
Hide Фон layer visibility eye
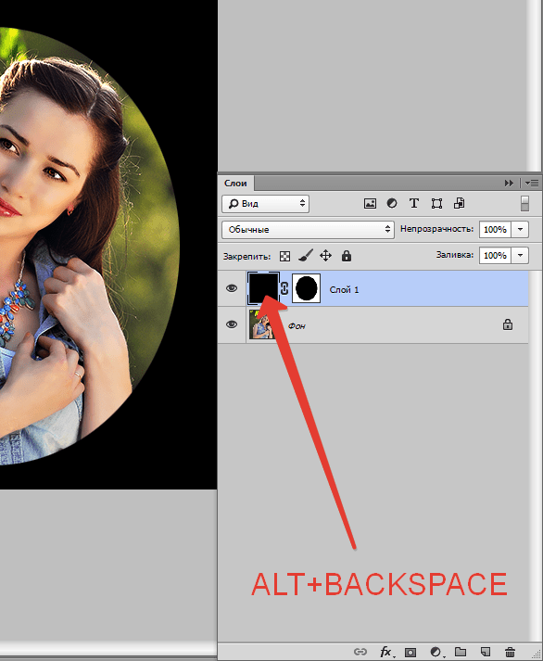[232, 324]
